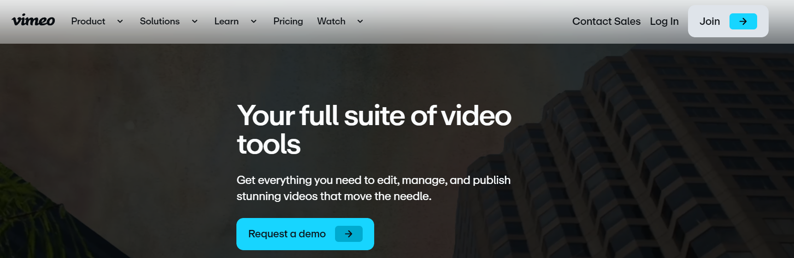This screenshot has width=794, height=258.
Task: Open the Watch menu
Action: pyautogui.click(x=331, y=21)
